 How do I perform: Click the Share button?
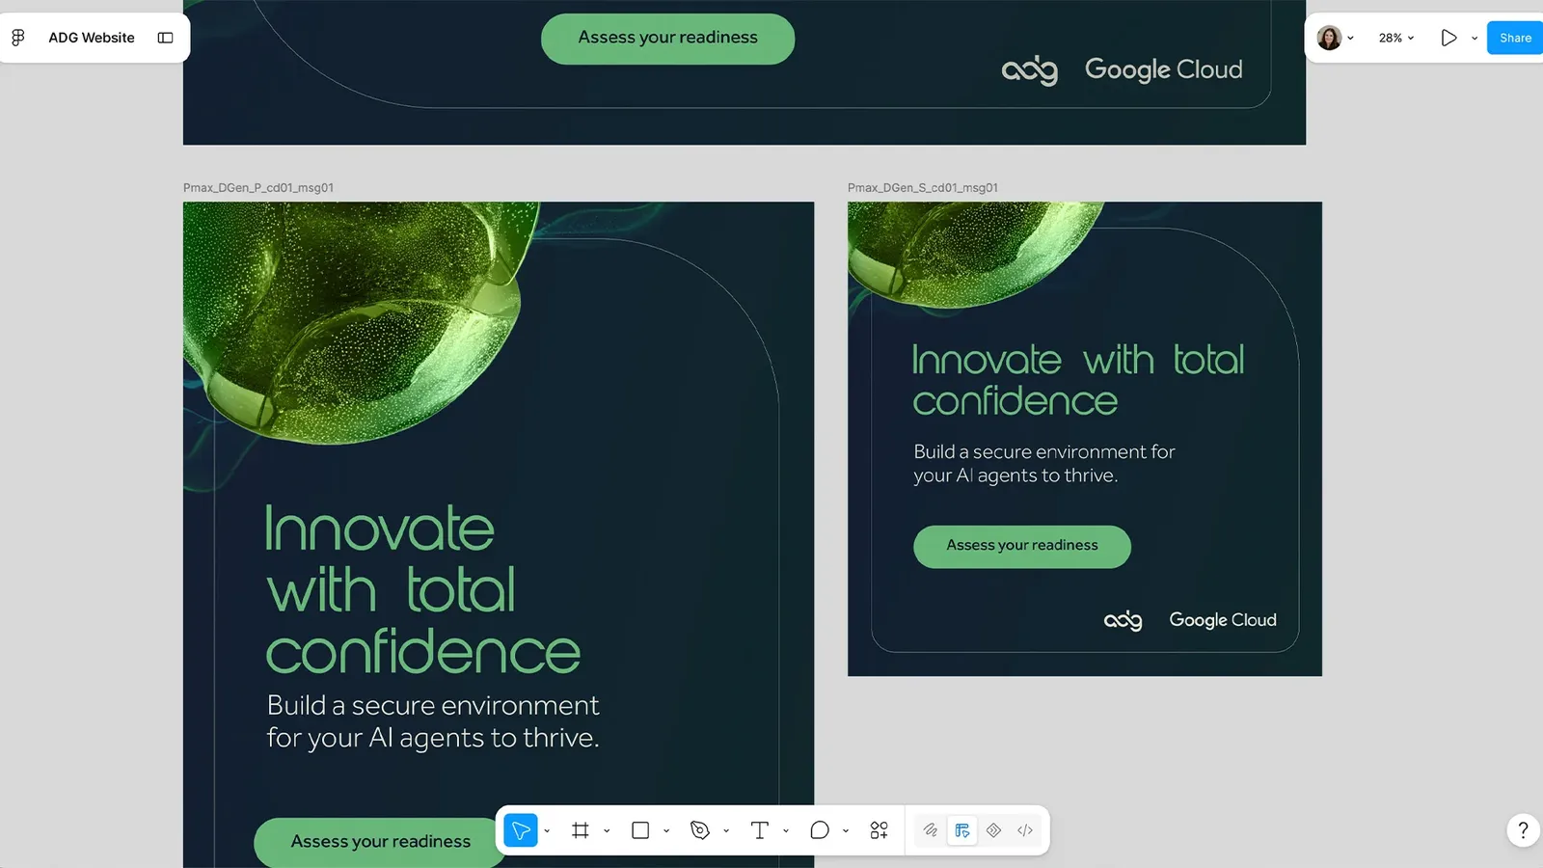coord(1515,38)
